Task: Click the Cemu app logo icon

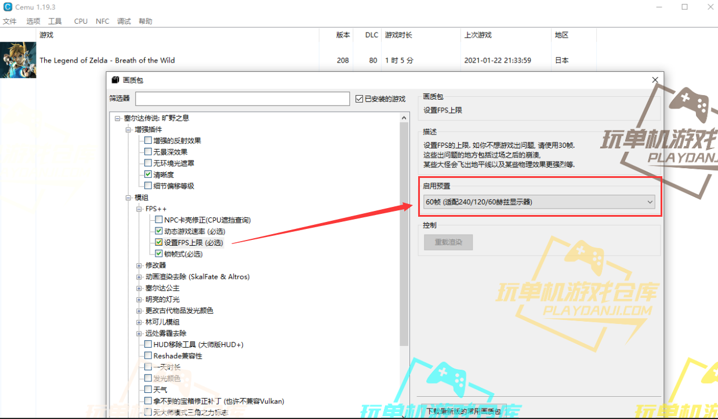Action: click(x=8, y=7)
